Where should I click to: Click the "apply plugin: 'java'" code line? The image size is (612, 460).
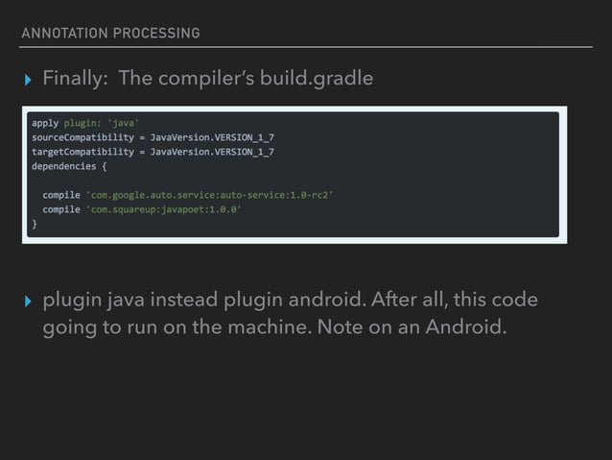click(85, 124)
